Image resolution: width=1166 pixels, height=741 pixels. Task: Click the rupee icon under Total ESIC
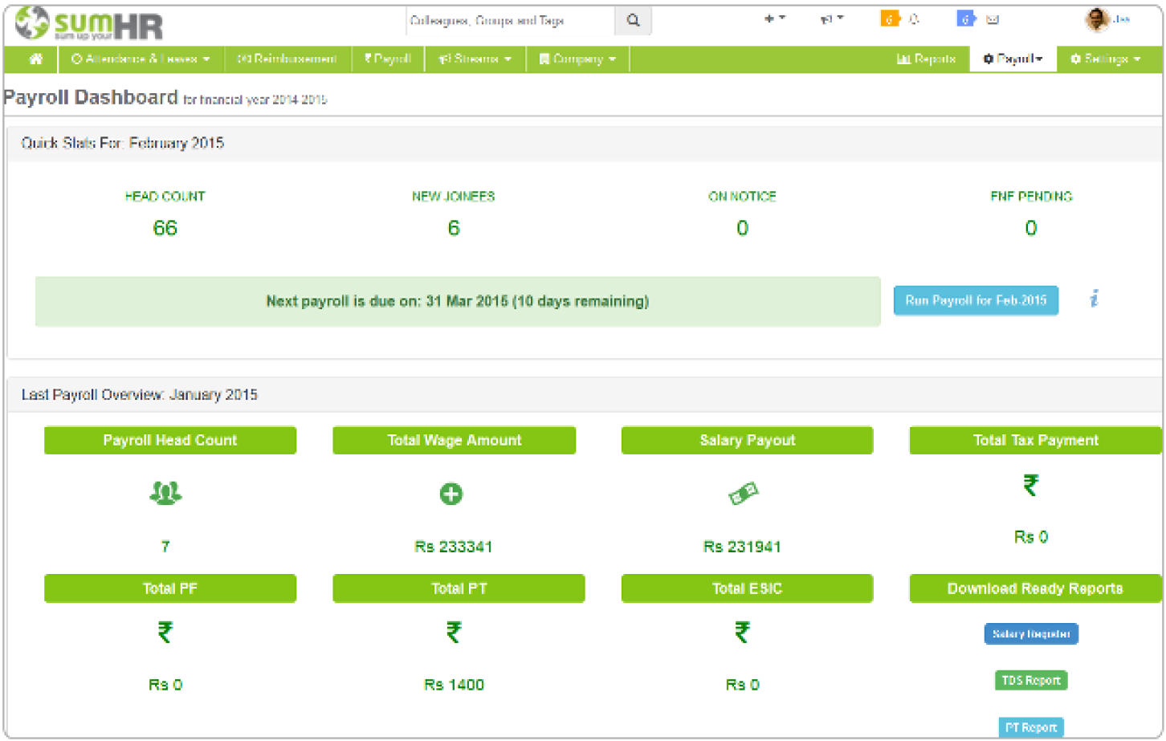click(x=743, y=633)
